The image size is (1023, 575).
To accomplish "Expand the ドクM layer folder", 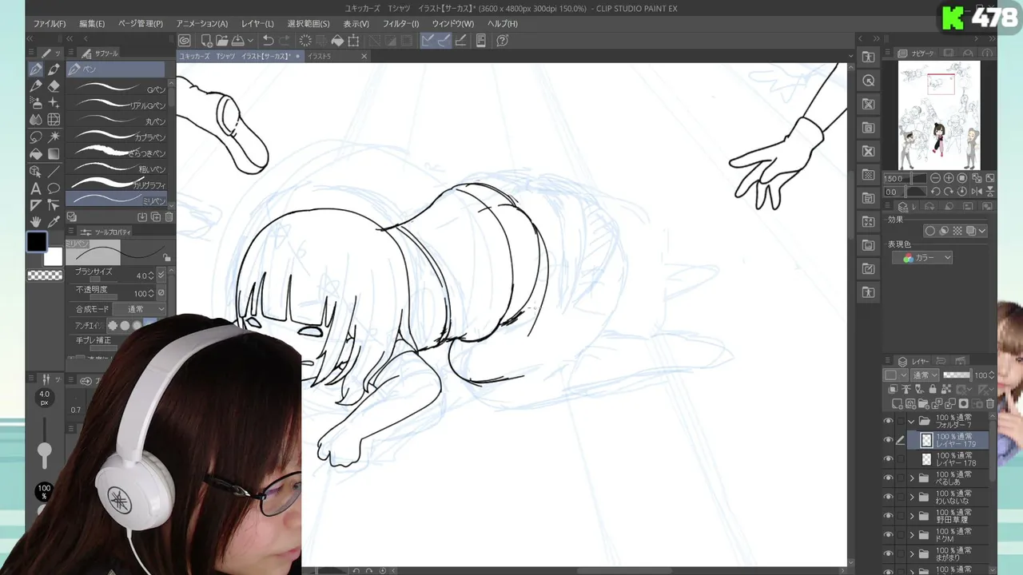I will [911, 535].
